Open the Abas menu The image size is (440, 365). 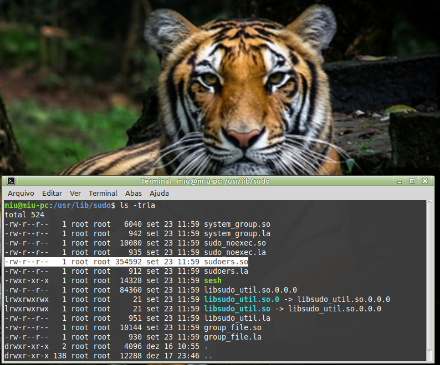tap(134, 194)
